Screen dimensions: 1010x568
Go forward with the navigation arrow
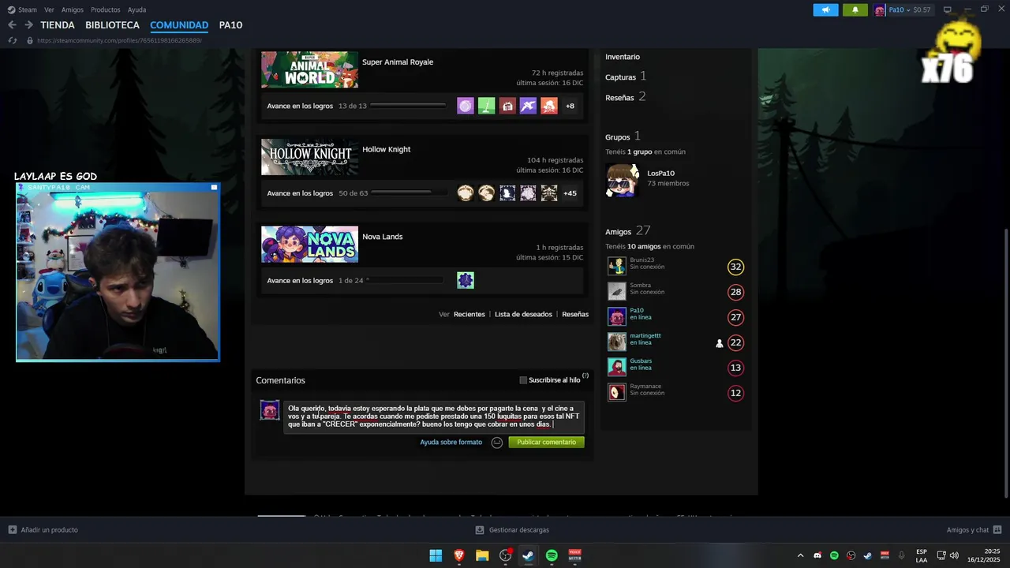[28, 25]
